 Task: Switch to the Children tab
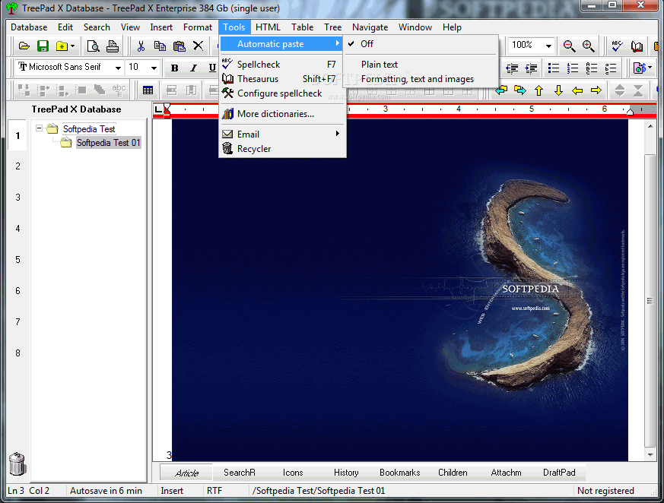point(453,473)
